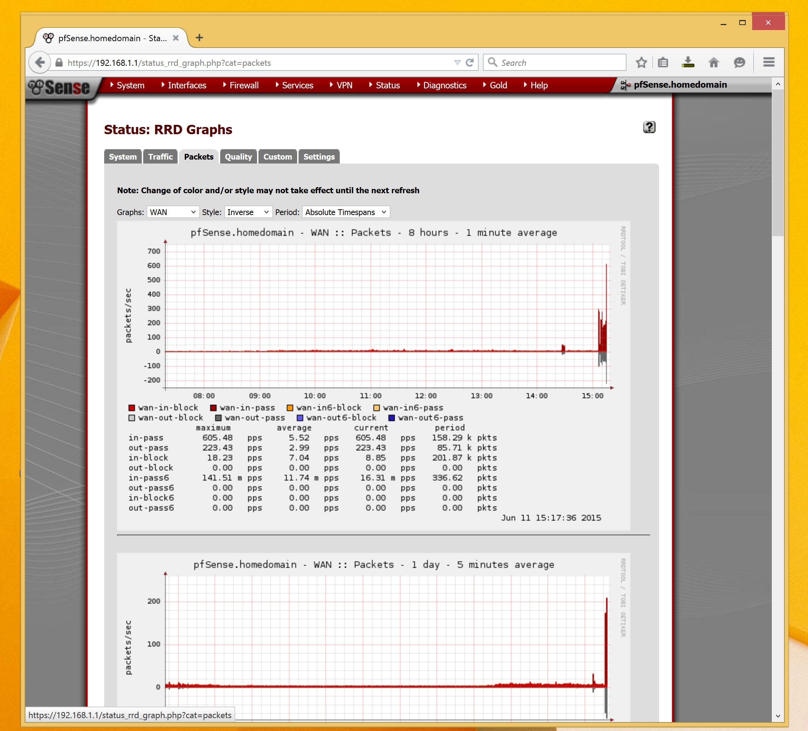This screenshot has height=731, width=808.
Task: Expand the Graphs WAN dropdown
Action: [173, 212]
